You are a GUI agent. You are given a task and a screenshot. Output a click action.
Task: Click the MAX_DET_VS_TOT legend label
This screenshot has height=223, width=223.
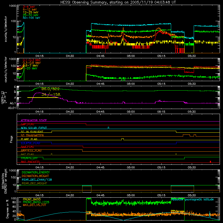tap(35, 205)
